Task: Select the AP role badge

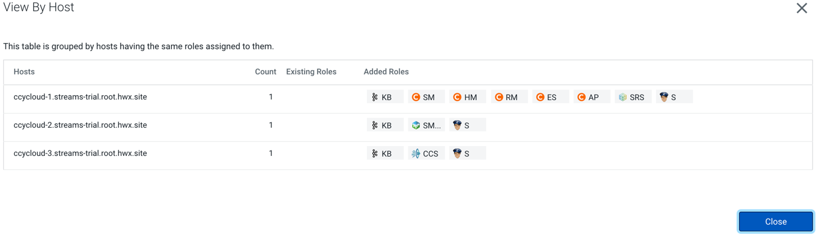Action: pyautogui.click(x=592, y=97)
